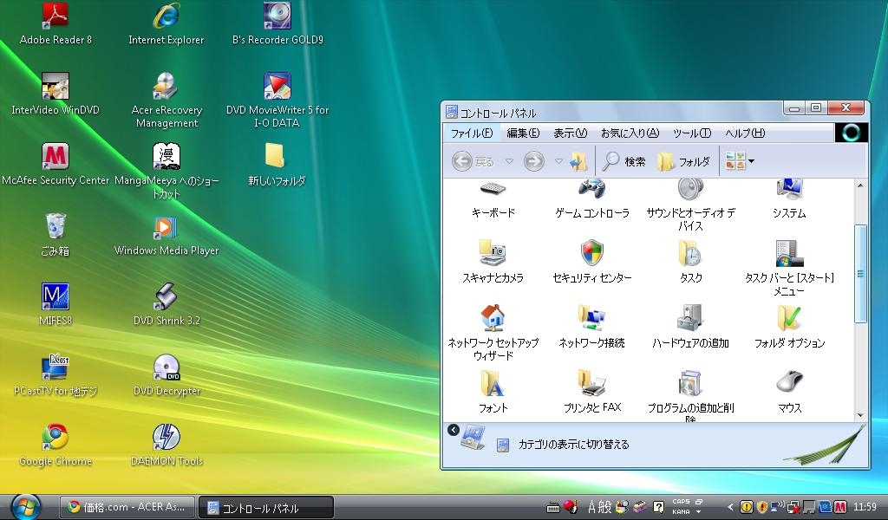
Task: Open Printers and FAX (プリンタと FAX) icon
Action: point(591,384)
